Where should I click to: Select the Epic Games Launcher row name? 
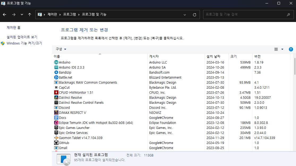74,128
